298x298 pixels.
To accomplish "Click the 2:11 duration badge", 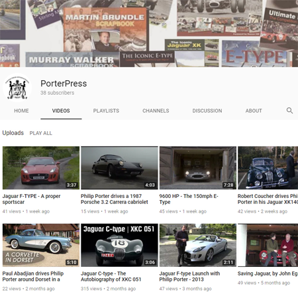I will [228, 262].
